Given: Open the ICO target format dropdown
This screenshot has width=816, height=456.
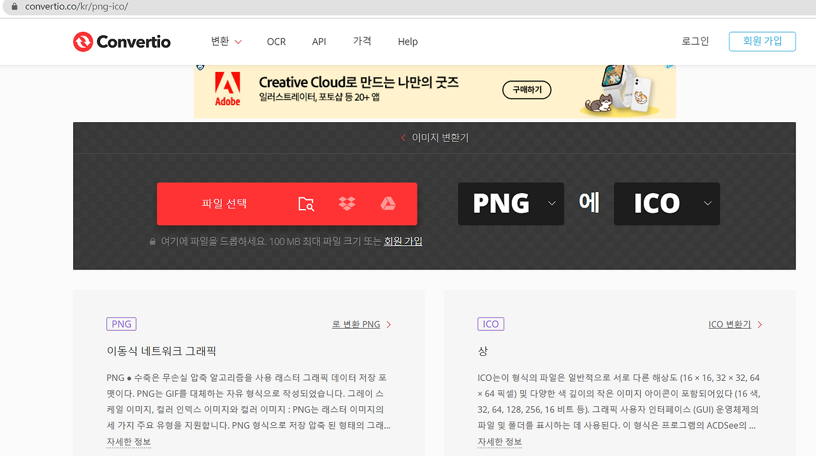Looking at the screenshot, I should pos(708,204).
